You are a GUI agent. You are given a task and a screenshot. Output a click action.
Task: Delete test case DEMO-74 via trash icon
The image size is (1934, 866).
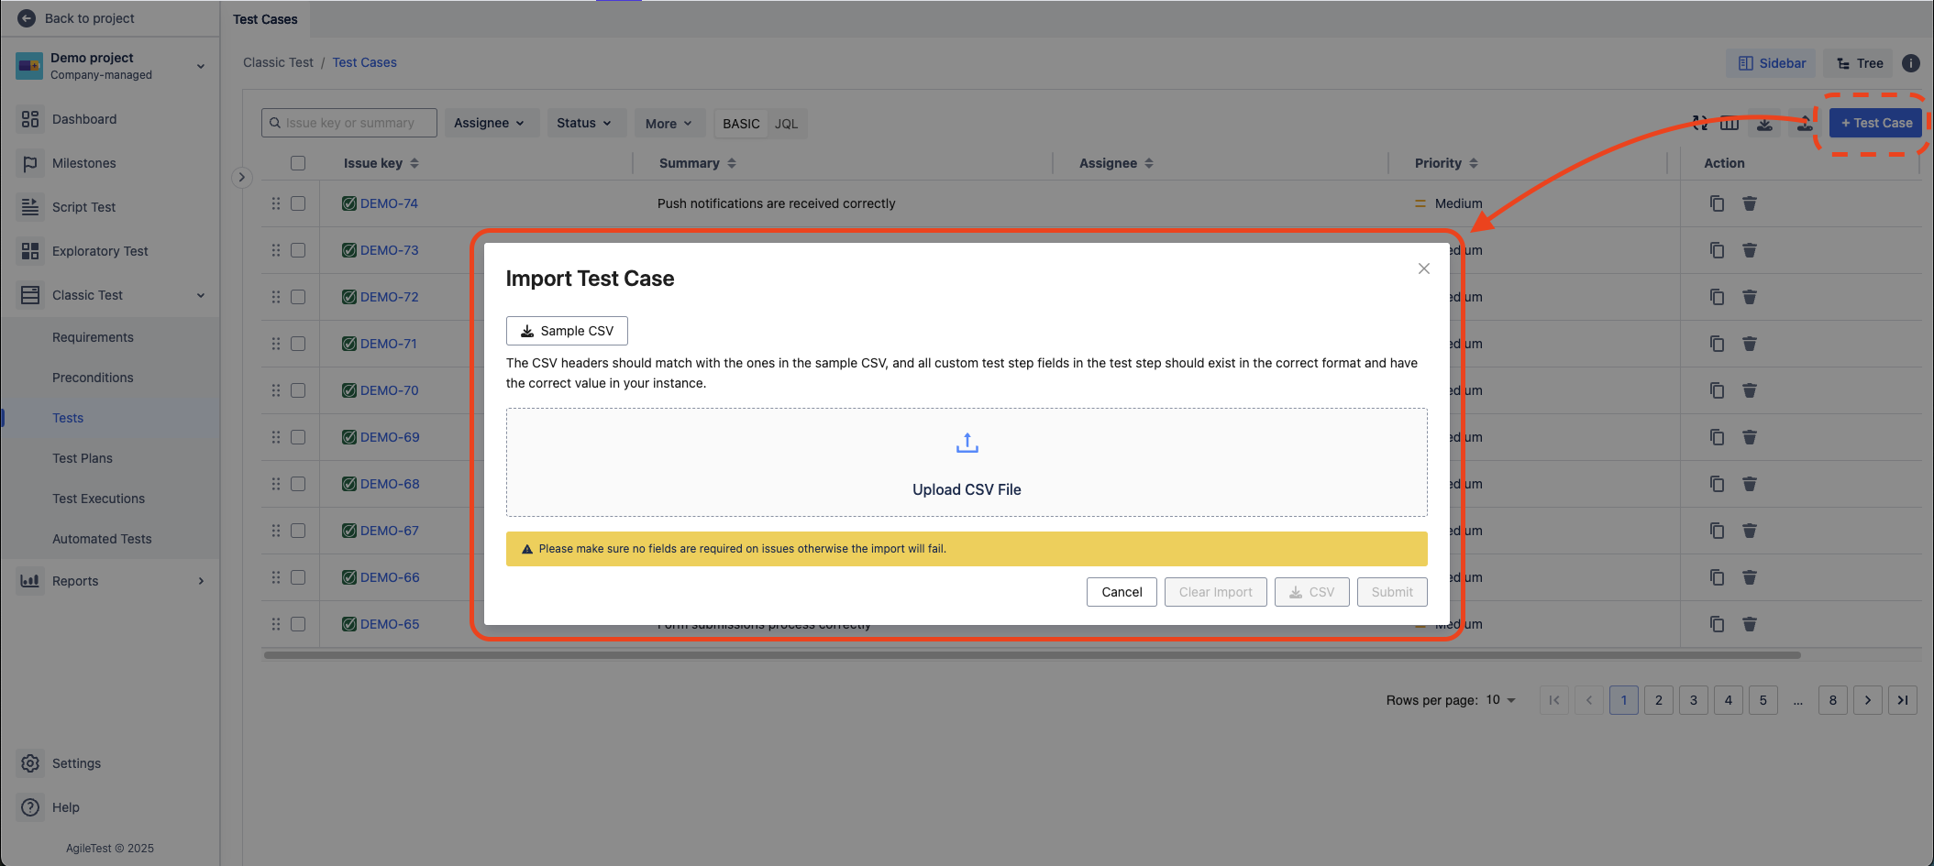[x=1750, y=203]
